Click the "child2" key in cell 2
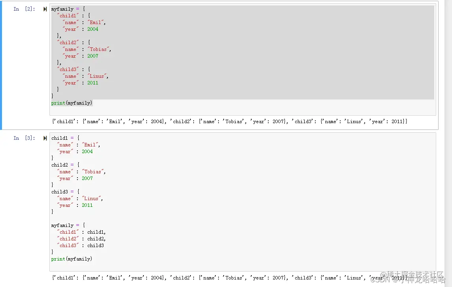 point(68,43)
